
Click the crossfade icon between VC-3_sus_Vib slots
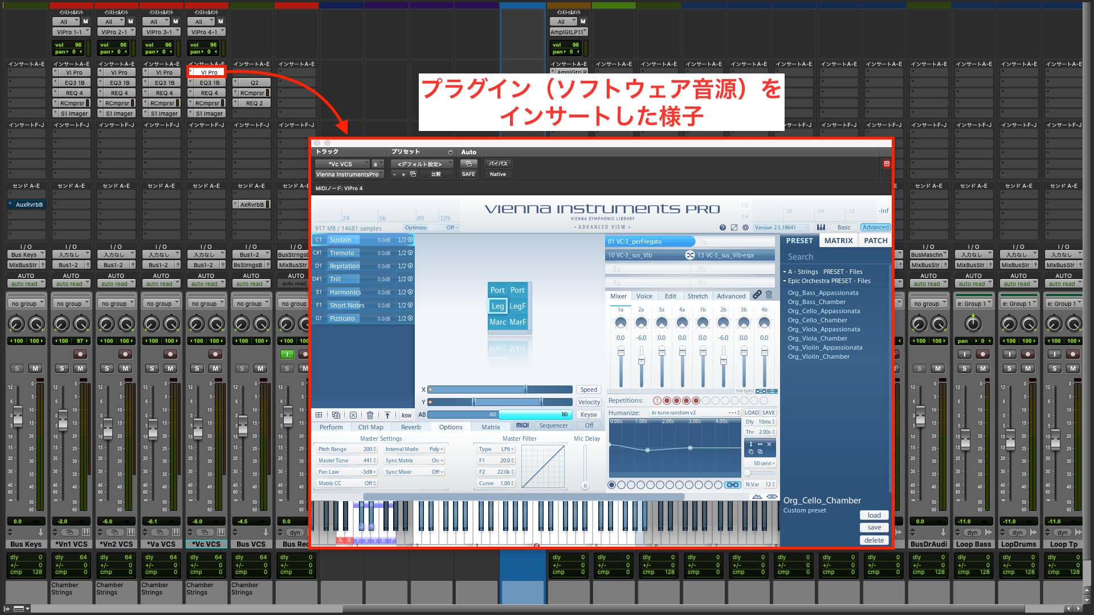tap(690, 255)
